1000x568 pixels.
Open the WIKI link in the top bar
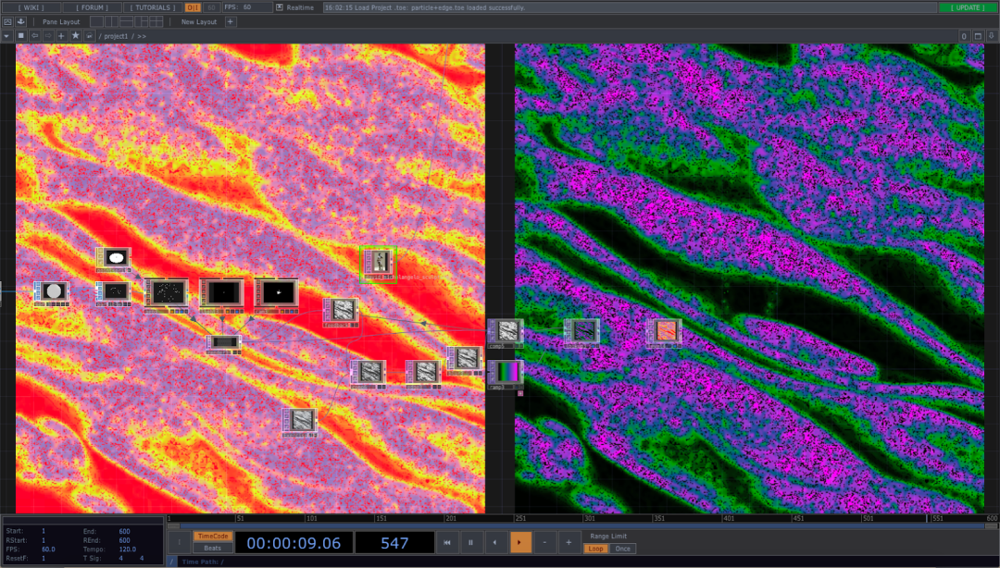coord(31,7)
